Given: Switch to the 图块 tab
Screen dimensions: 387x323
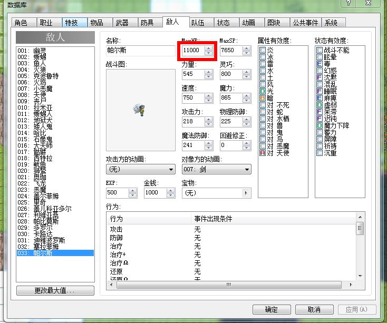Looking at the screenshot, I should click(277, 23).
